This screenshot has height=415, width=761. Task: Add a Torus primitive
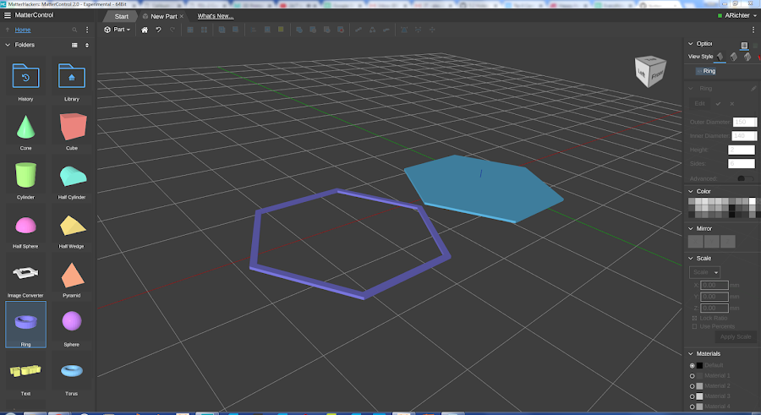pos(72,374)
